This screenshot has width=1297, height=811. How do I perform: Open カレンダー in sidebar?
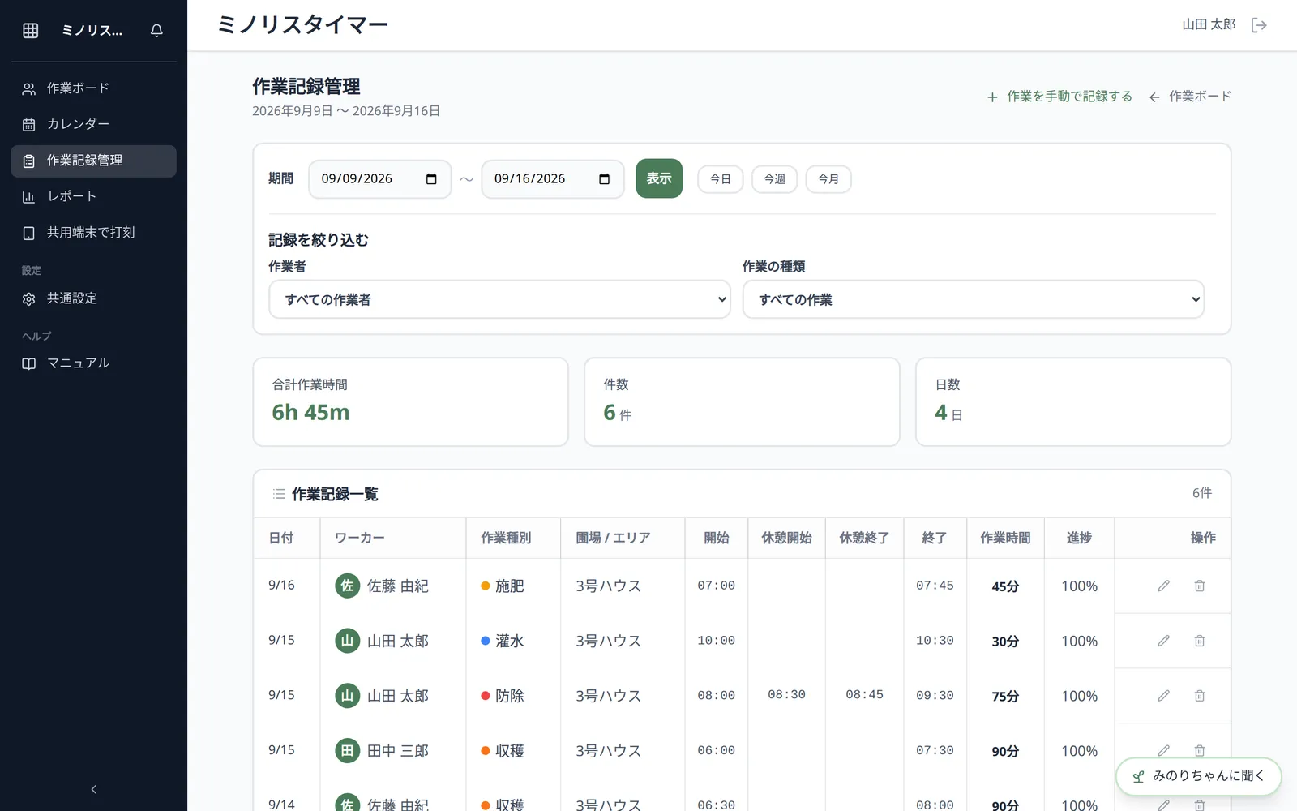[94, 124]
